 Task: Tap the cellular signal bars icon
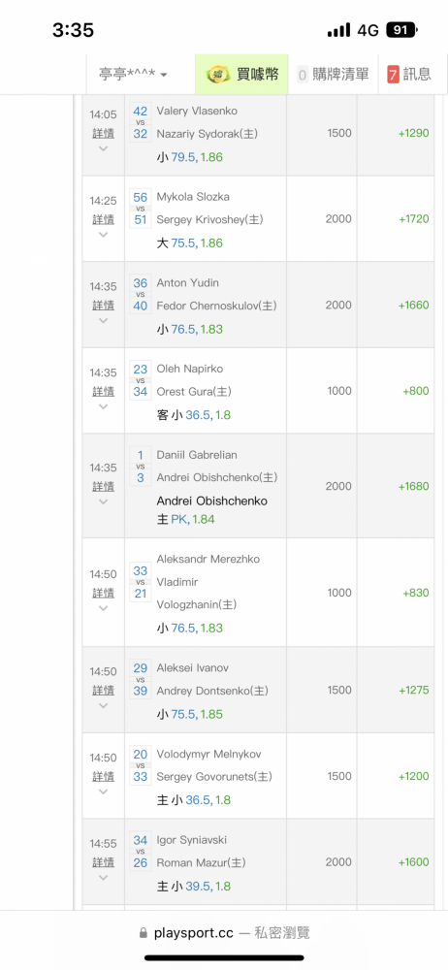tap(339, 30)
